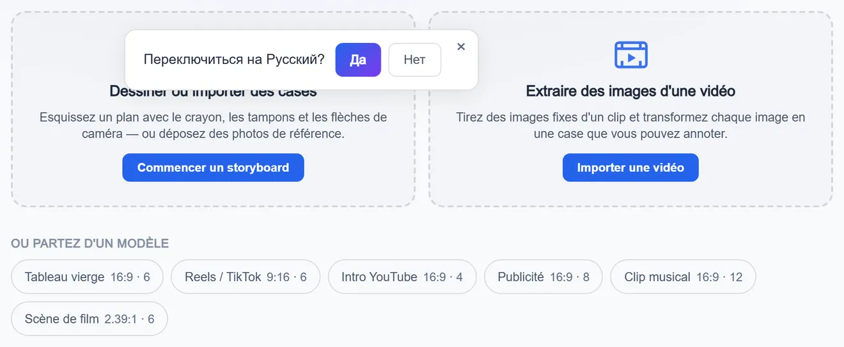This screenshot has height=347, width=844.
Task: Dismiss the language switch popup
Action: pyautogui.click(x=461, y=47)
